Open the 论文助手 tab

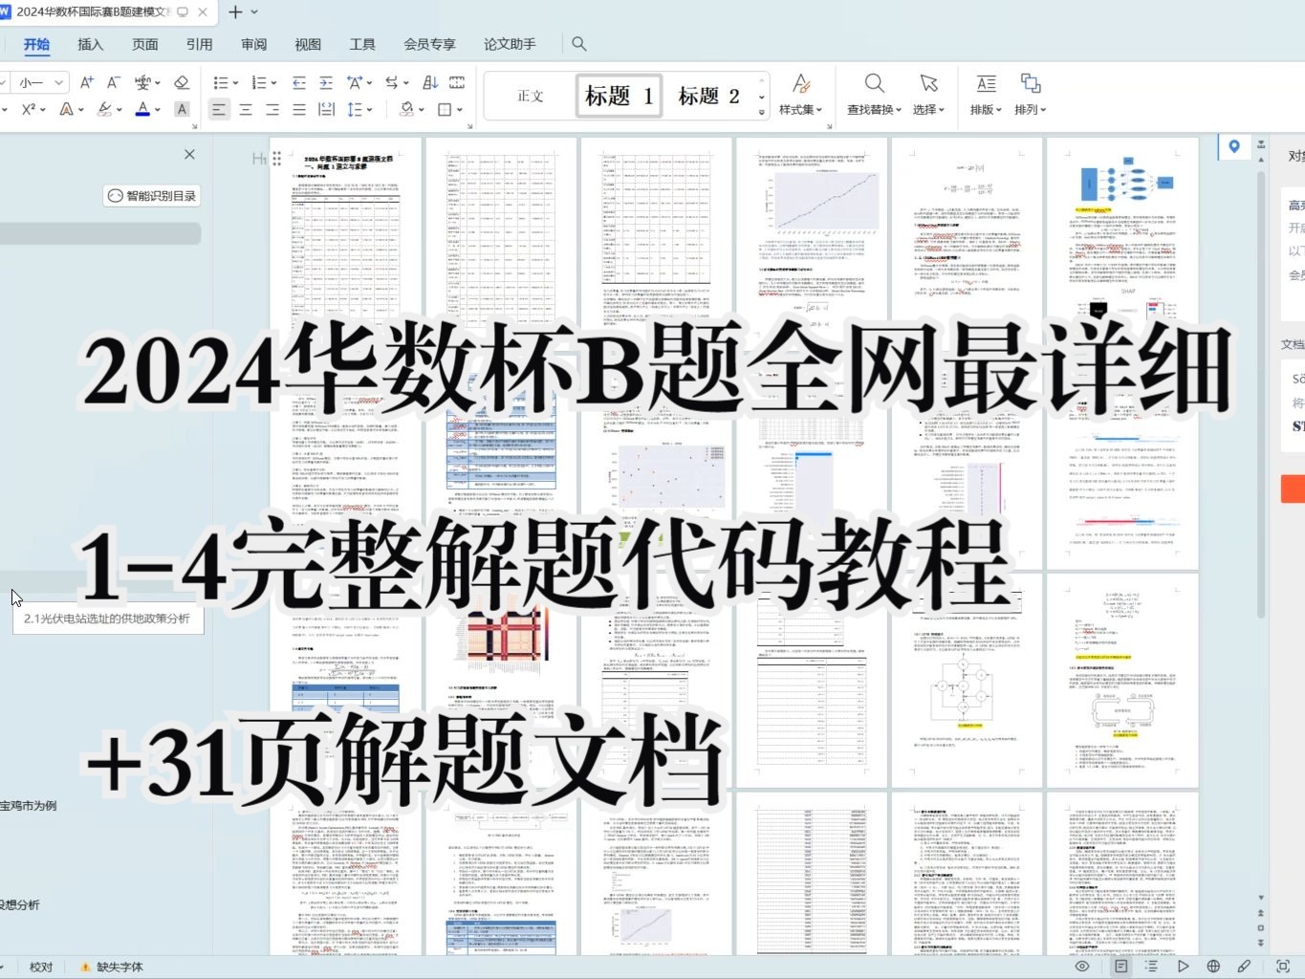click(x=510, y=44)
